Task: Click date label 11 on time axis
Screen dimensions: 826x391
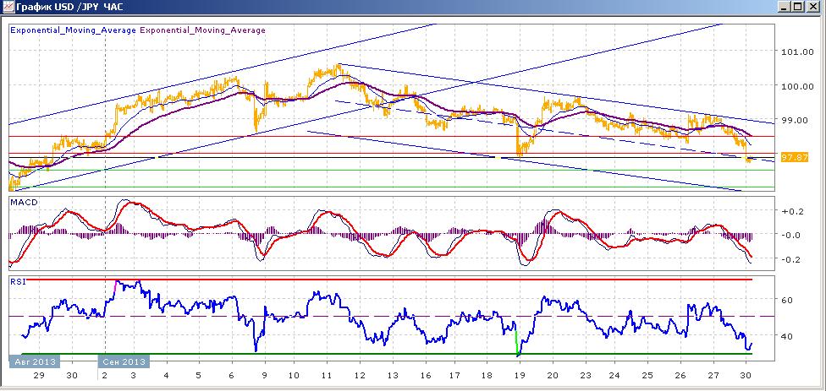Action: click(326, 377)
